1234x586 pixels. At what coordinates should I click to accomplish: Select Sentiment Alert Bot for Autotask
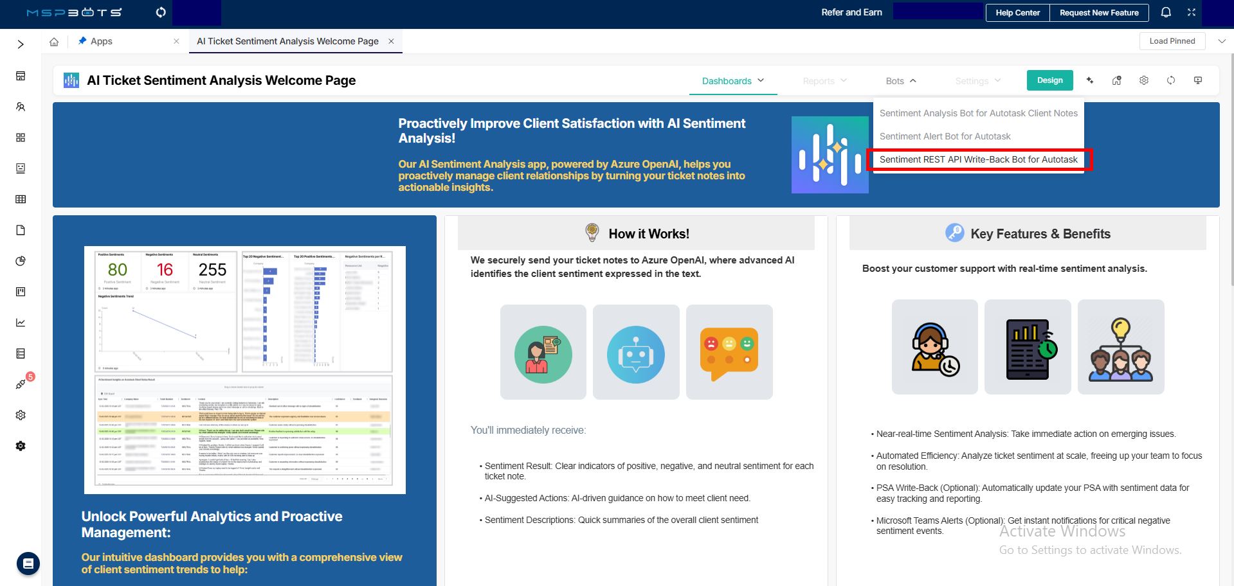pos(945,136)
